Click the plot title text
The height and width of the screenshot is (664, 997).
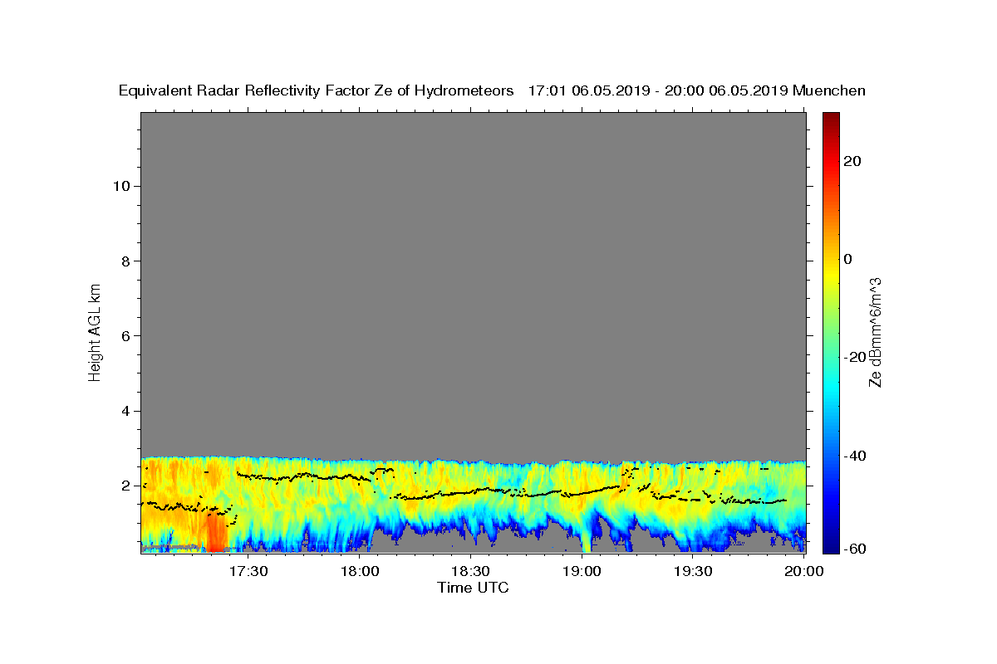pos(492,90)
